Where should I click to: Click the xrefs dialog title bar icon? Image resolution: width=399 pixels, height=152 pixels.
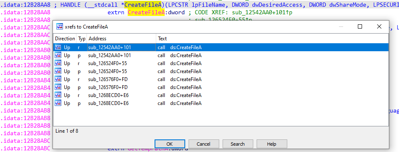pos(60,26)
